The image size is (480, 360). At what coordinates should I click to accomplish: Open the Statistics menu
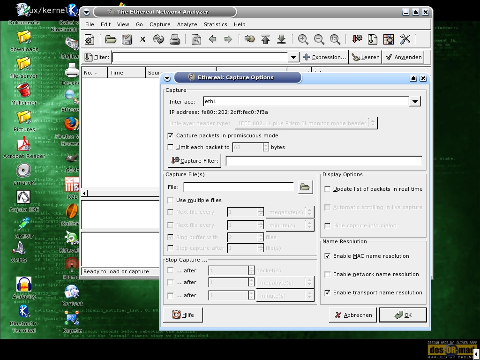(216, 24)
